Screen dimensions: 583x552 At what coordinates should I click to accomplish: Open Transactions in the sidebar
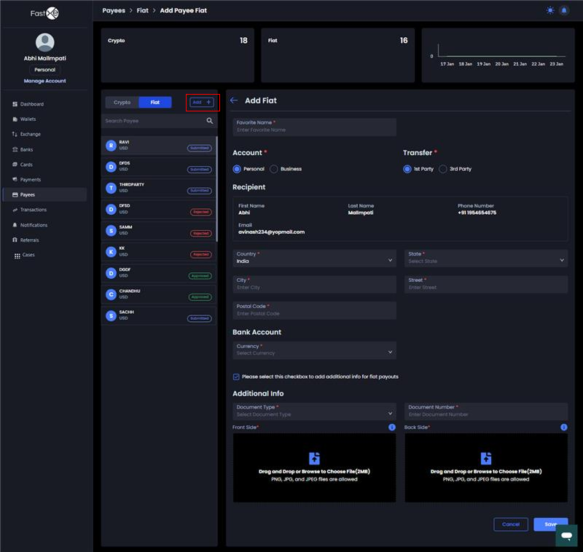[34, 210]
